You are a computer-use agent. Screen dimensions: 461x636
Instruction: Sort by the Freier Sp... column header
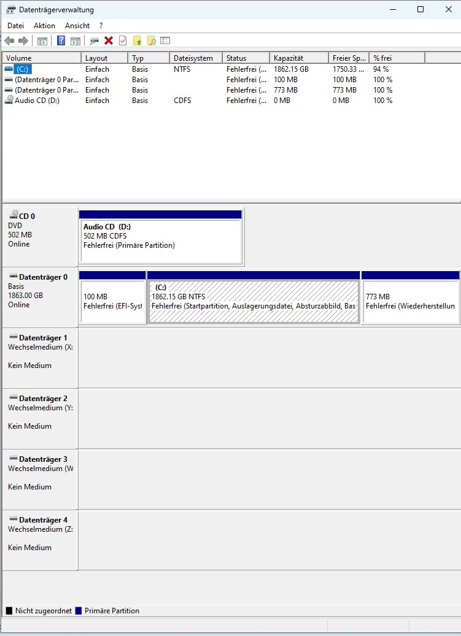pyautogui.click(x=349, y=58)
